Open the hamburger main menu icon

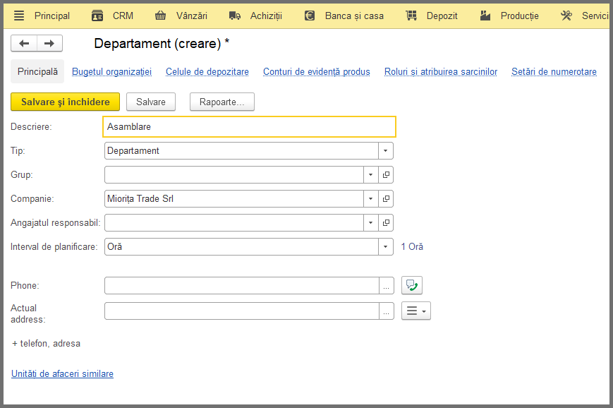pos(19,16)
